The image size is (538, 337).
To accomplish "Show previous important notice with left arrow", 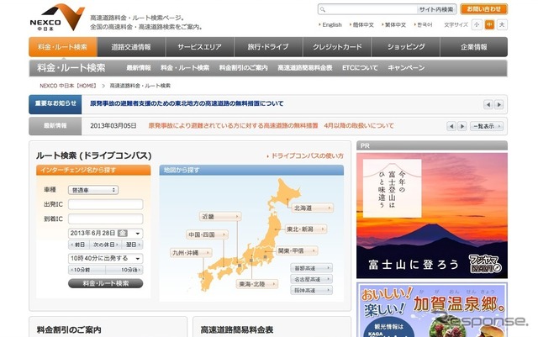I will 488,104.
